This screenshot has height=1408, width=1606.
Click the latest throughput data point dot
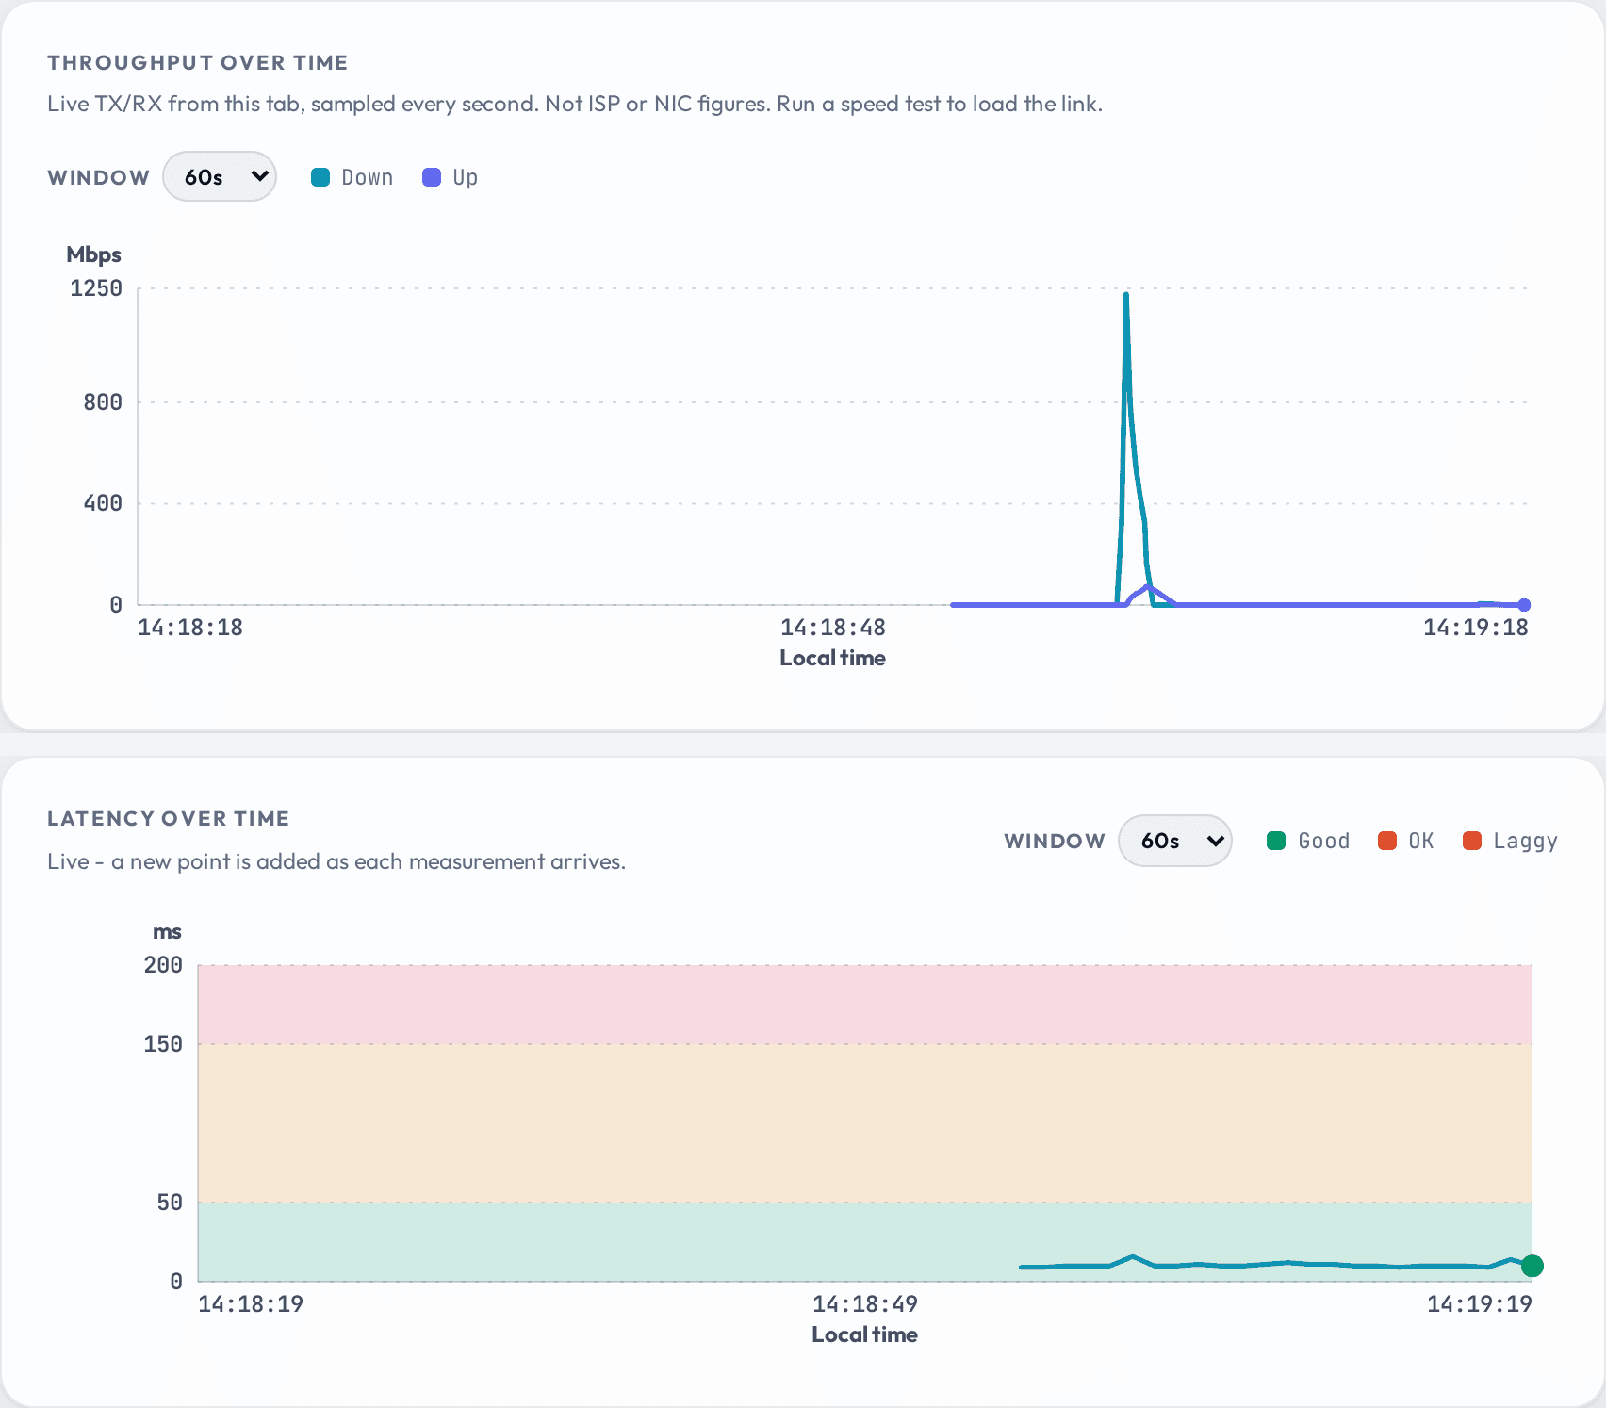point(1524,605)
